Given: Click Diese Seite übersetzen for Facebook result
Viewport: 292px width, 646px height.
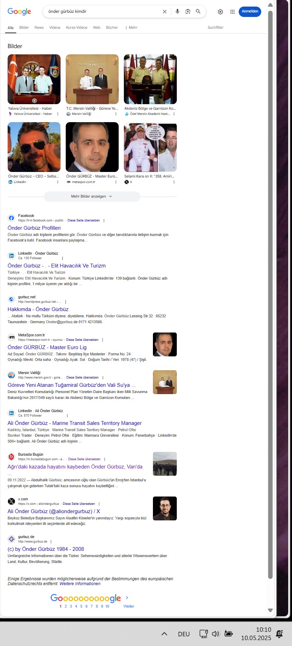Looking at the screenshot, I should click(x=84, y=220).
